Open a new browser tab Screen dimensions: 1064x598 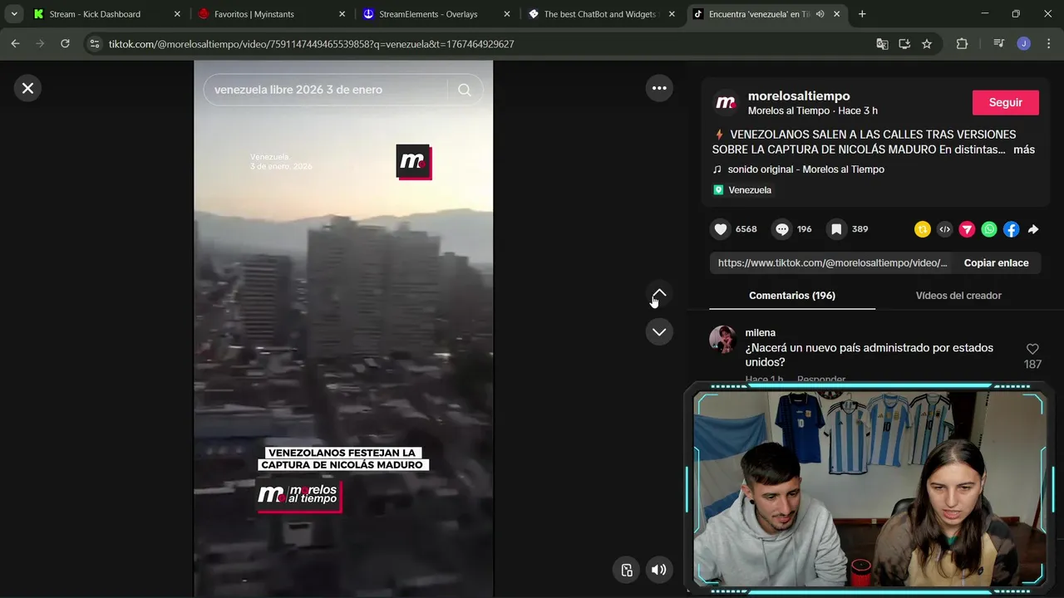(x=862, y=14)
